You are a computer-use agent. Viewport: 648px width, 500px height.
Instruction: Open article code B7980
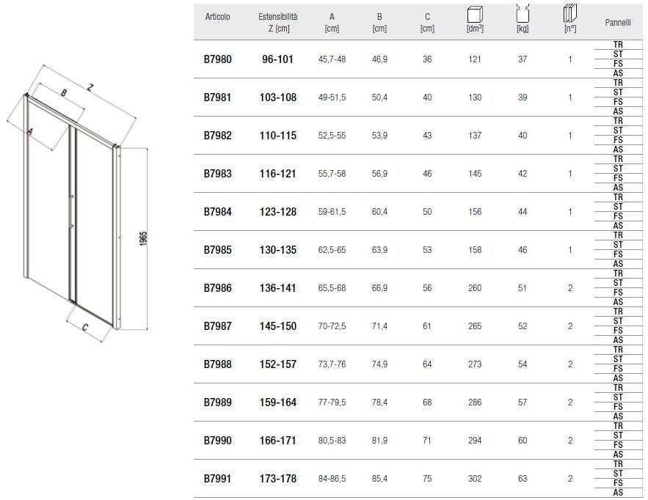pos(217,59)
